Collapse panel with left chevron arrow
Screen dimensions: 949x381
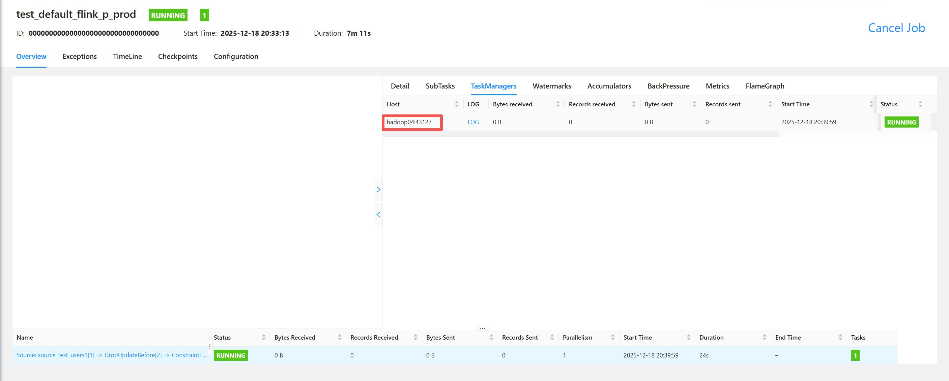click(378, 214)
